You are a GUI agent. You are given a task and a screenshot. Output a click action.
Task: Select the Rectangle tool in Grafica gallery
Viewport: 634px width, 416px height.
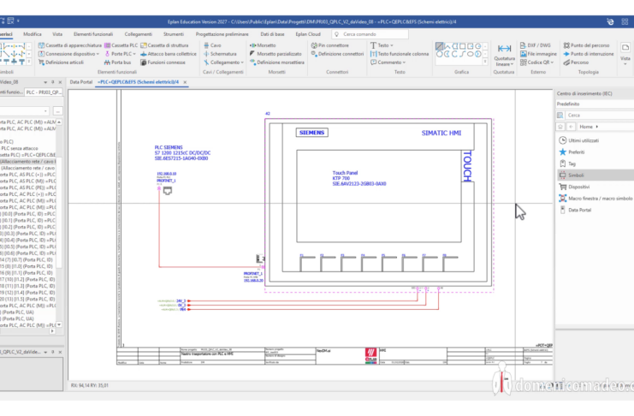coord(463,46)
